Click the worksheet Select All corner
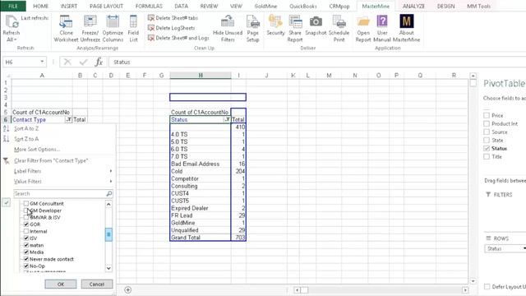Viewport: 526px width, 296px height. (7, 76)
